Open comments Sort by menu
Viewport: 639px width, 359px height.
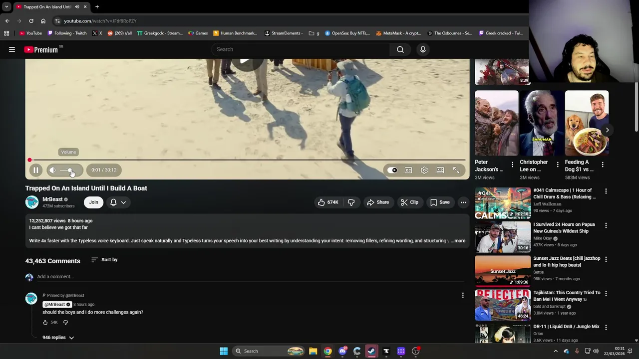104,260
